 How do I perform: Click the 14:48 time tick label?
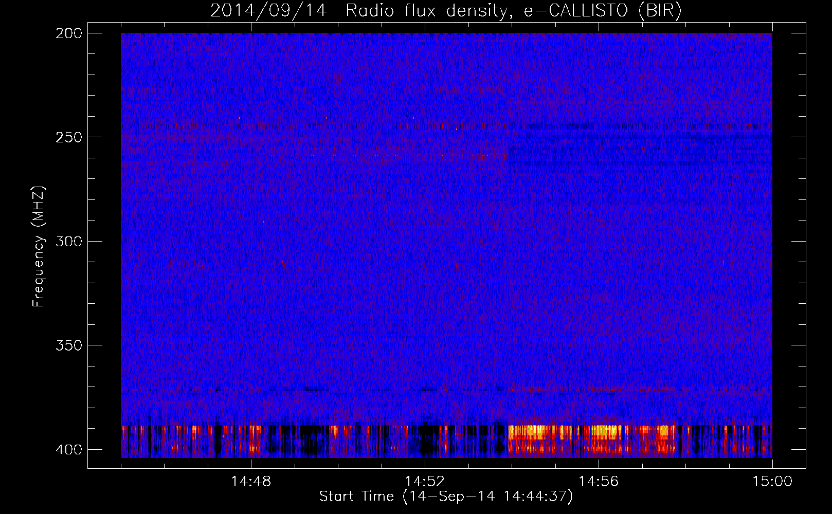click(x=251, y=482)
